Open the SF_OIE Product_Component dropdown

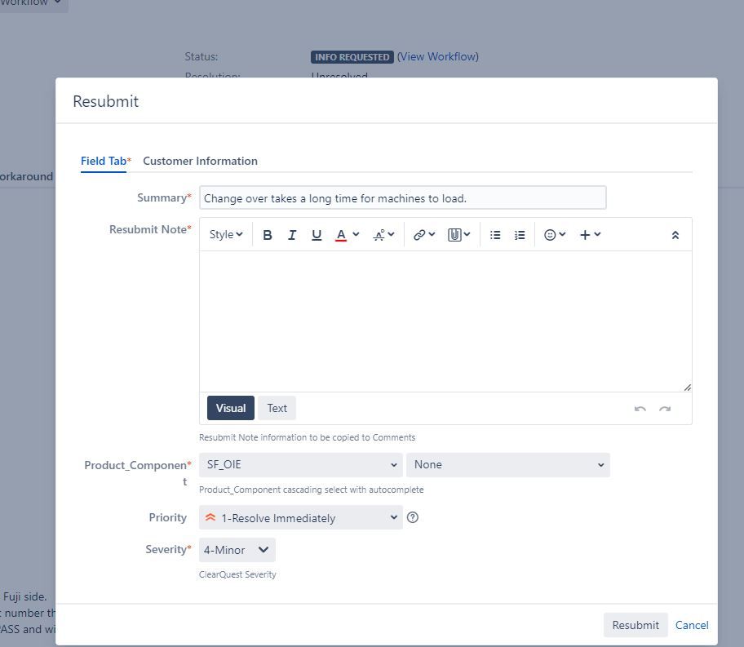coord(301,465)
